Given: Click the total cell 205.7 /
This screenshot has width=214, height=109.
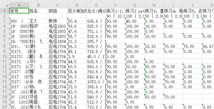Looking at the screenshot, I should click(x=96, y=41).
